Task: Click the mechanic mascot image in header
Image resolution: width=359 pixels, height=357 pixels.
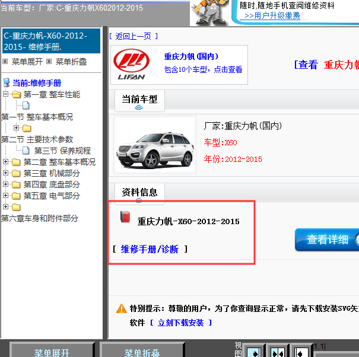Action: click(210, 12)
